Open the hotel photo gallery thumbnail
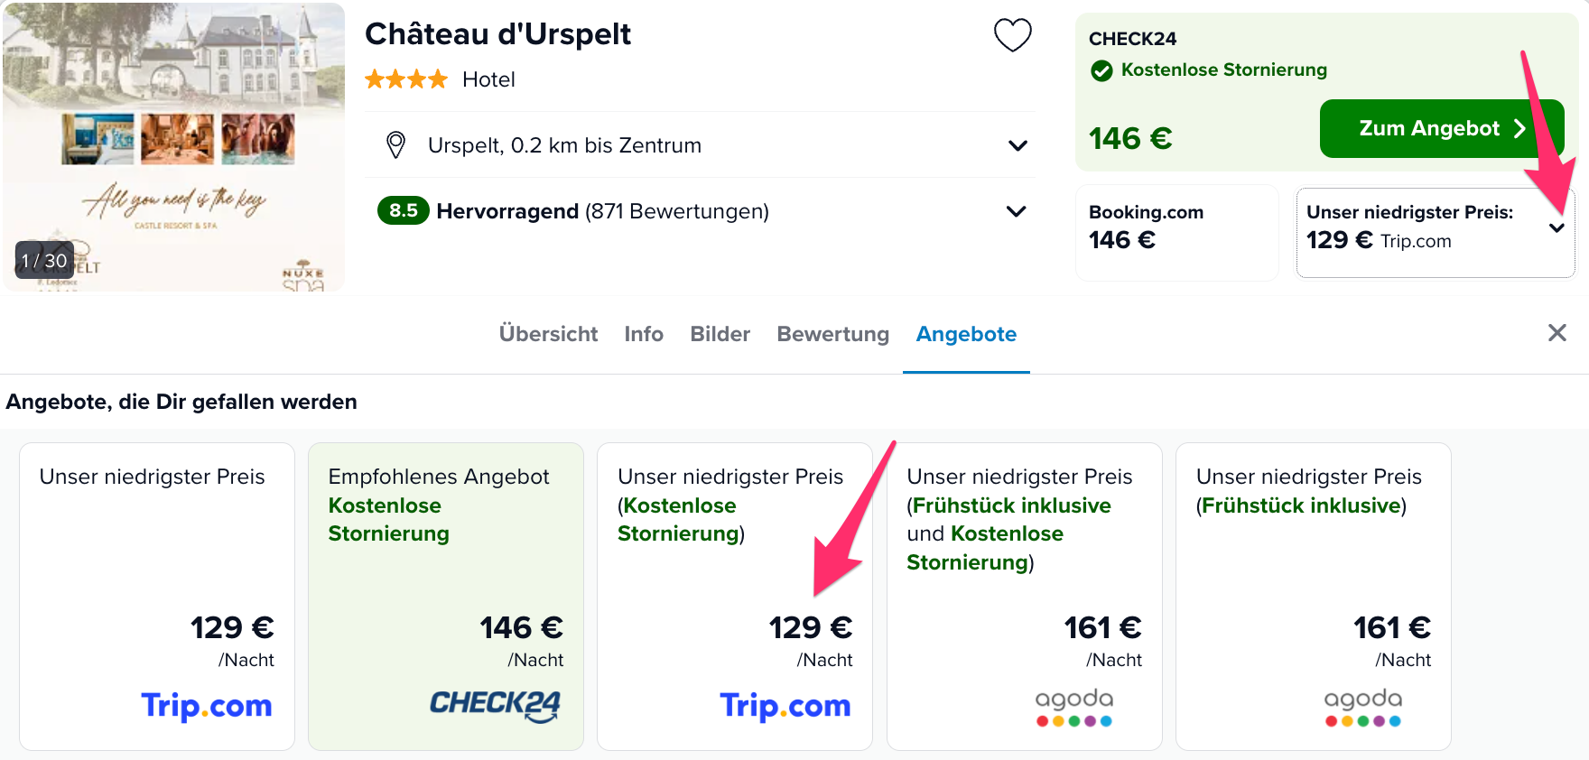Screen dimensions: 1589x760 point(173,146)
